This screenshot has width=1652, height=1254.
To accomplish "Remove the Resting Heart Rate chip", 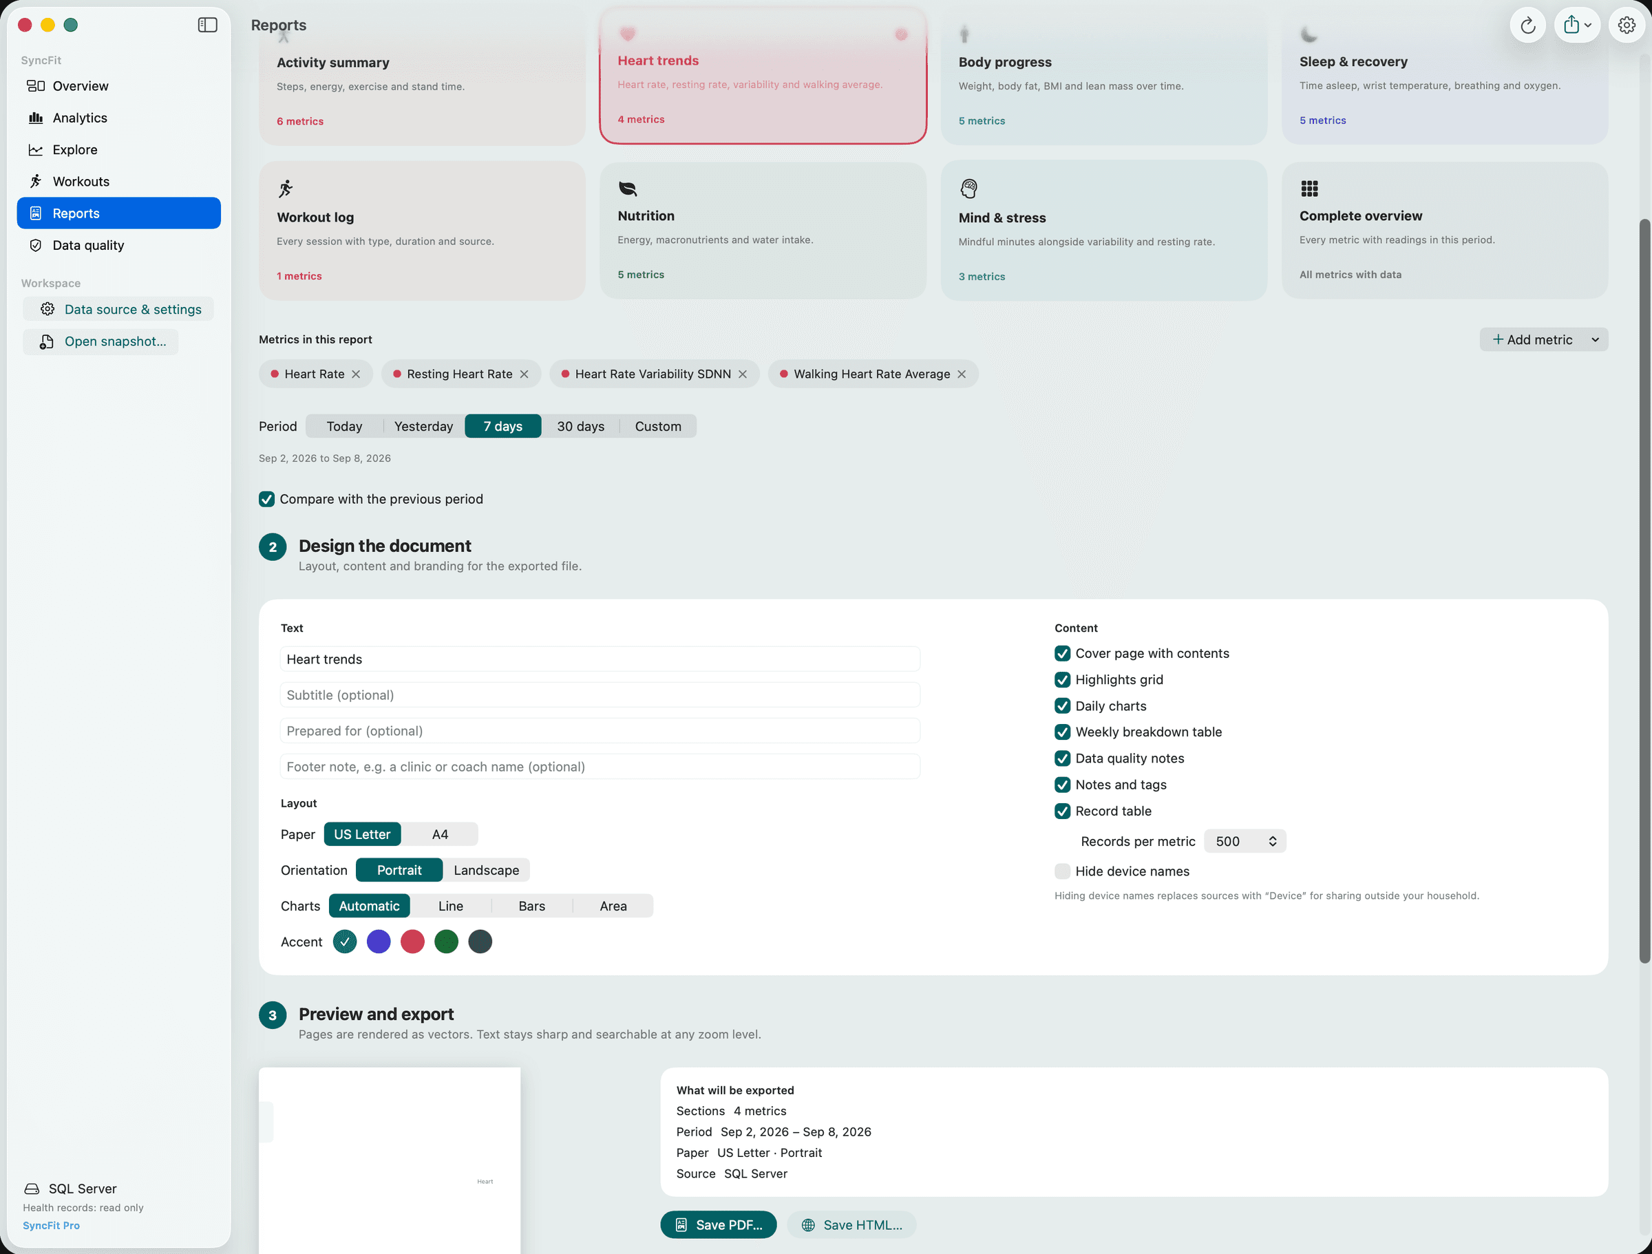I will [525, 374].
